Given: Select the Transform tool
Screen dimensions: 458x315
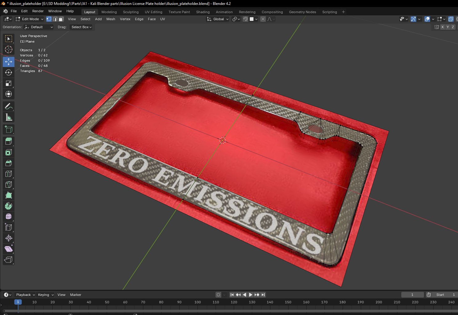Looking at the screenshot, I should pyautogui.click(x=9, y=94).
